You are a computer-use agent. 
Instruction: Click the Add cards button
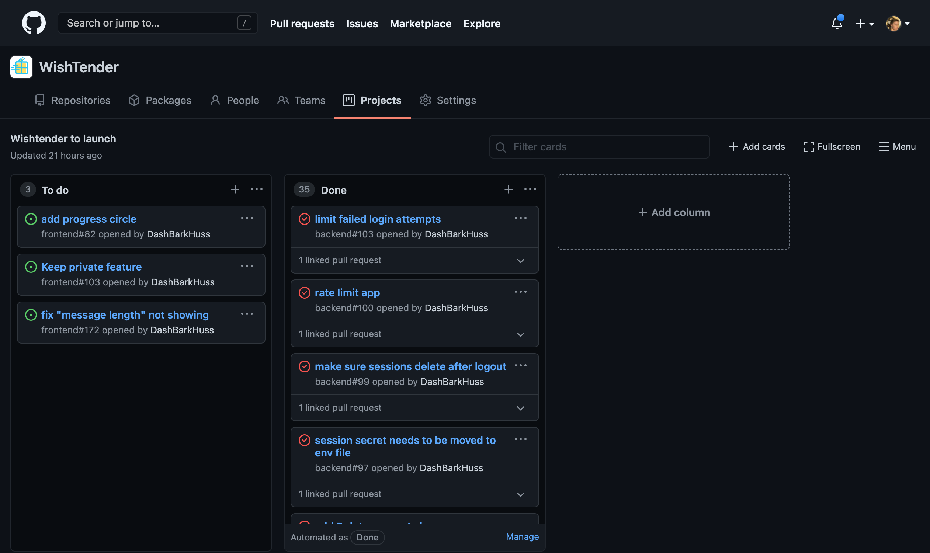point(757,147)
